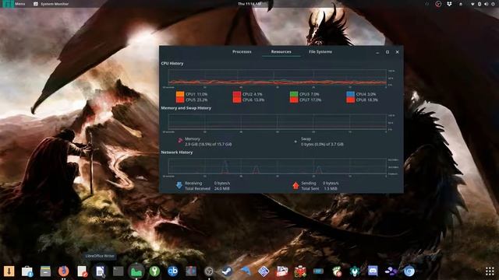This screenshot has height=280, width=499.
Task: Open the terminal dock icon
Action: (118, 271)
